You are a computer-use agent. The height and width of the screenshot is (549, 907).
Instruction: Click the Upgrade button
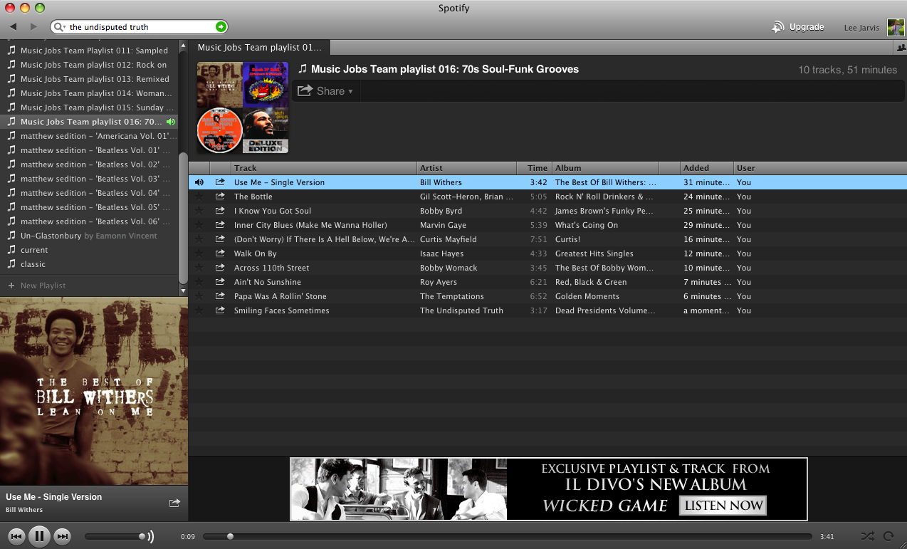799,27
